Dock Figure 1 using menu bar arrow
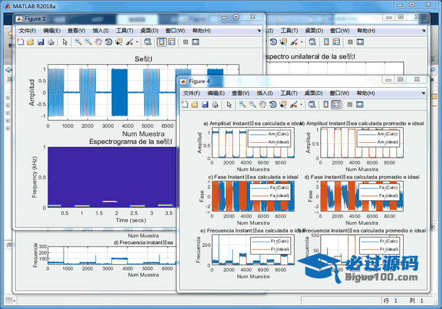The width and height of the screenshot is (442, 309). coord(259,31)
